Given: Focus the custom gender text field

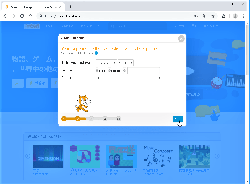Looking at the screenshot, I should click(x=143, y=70).
